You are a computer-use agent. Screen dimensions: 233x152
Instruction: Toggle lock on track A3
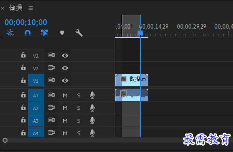pyautogui.click(x=23, y=120)
